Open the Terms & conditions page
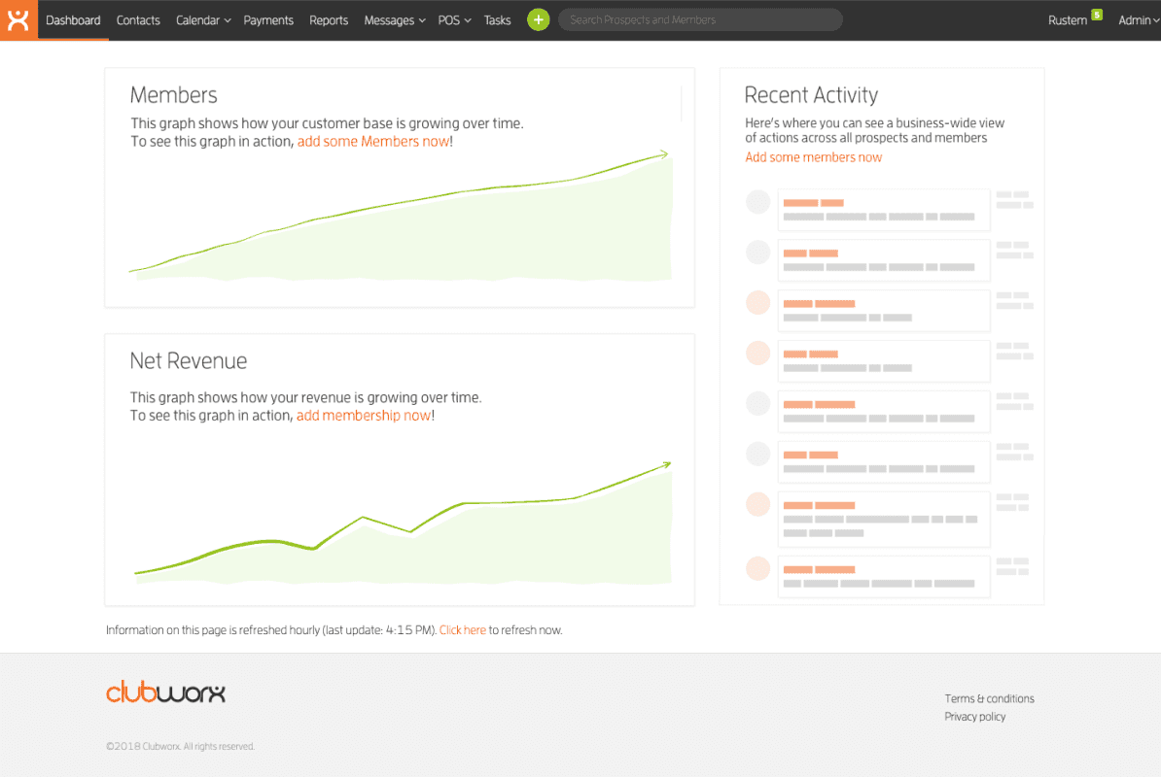The height and width of the screenshot is (777, 1161). [x=989, y=697]
